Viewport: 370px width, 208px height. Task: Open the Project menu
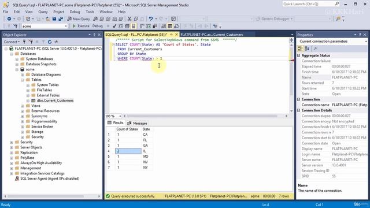58,12
